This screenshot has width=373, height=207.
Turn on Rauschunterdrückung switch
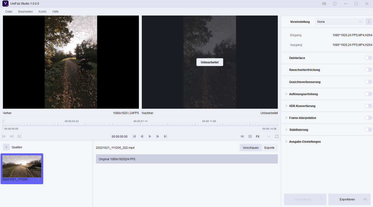coord(368,70)
